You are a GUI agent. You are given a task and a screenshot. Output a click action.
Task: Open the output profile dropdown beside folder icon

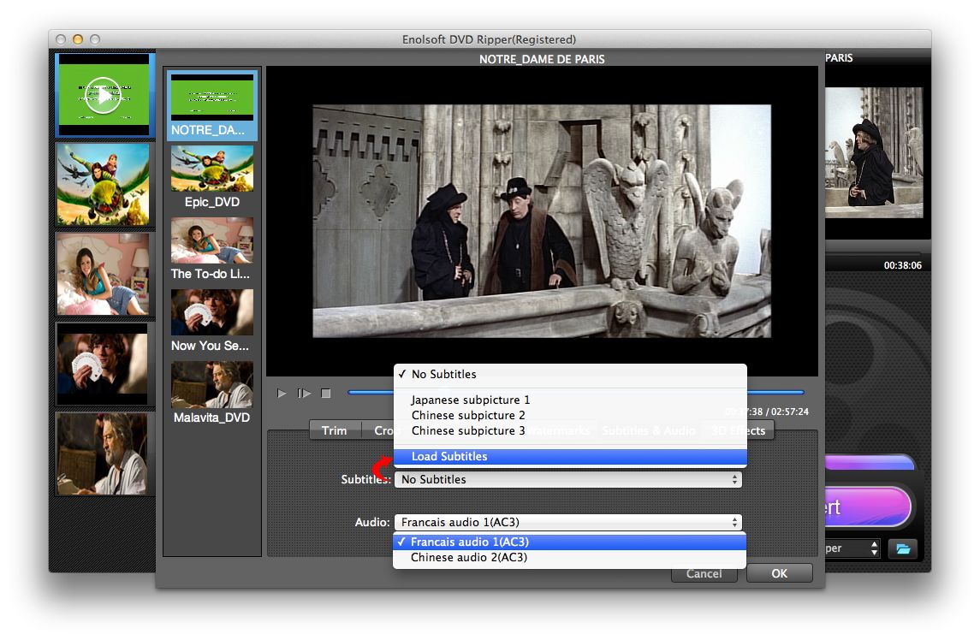click(852, 548)
